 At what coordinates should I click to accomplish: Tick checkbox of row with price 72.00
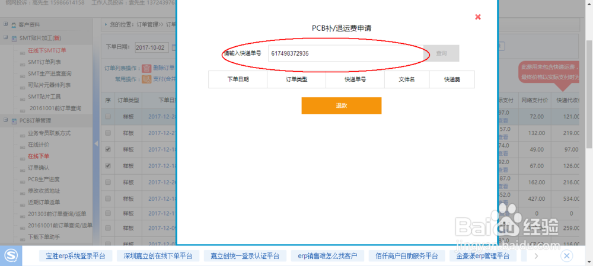pyautogui.click(x=108, y=117)
